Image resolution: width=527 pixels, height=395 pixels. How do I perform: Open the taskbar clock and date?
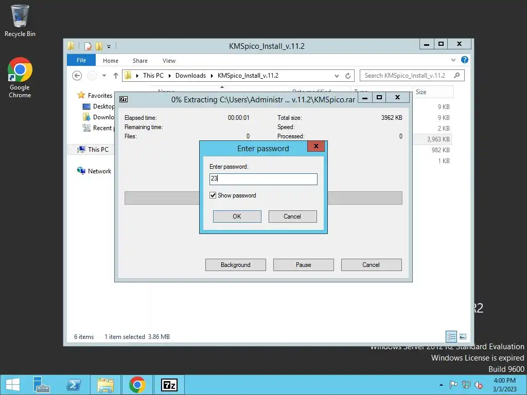coord(504,385)
